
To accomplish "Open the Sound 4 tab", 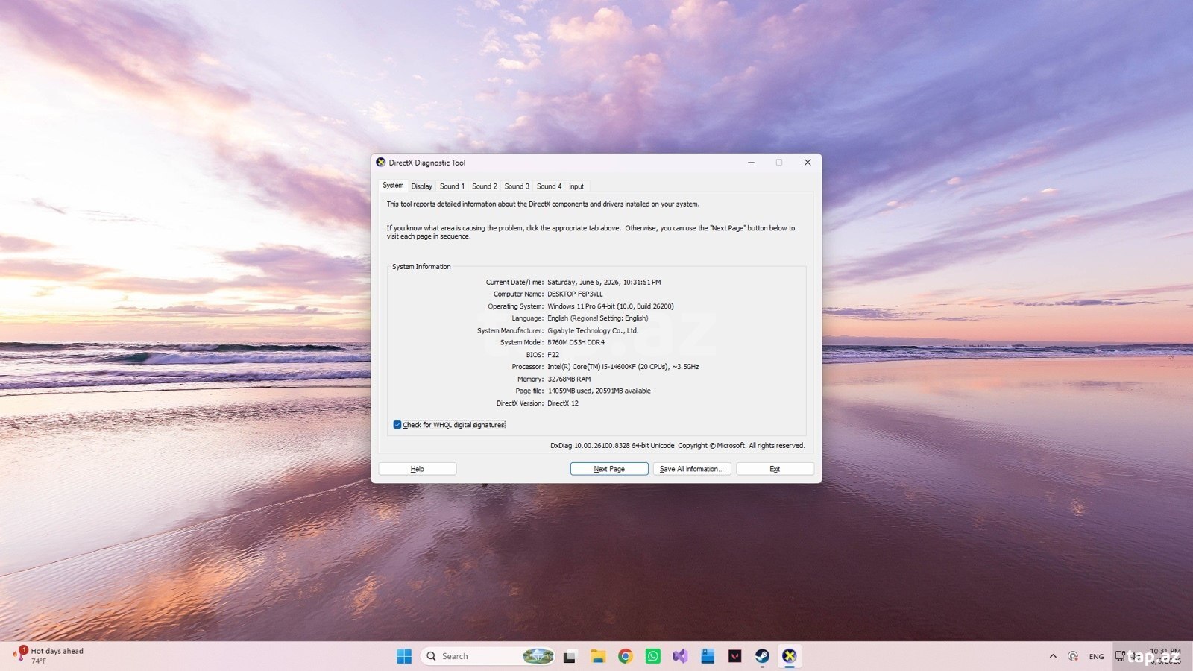I will point(549,186).
